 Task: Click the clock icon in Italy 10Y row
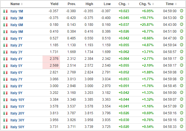[182, 100]
